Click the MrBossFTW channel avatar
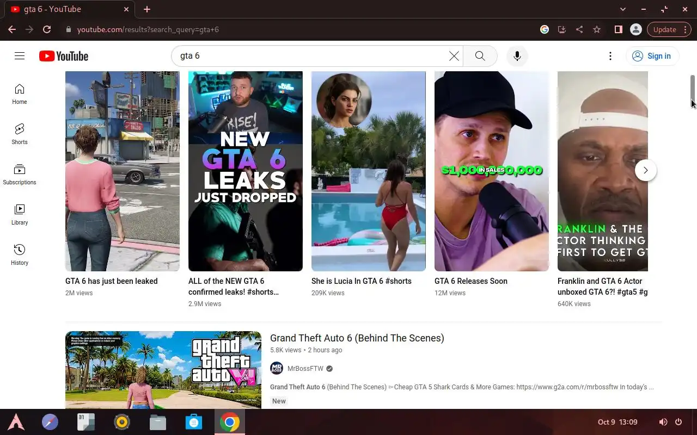 click(277, 368)
